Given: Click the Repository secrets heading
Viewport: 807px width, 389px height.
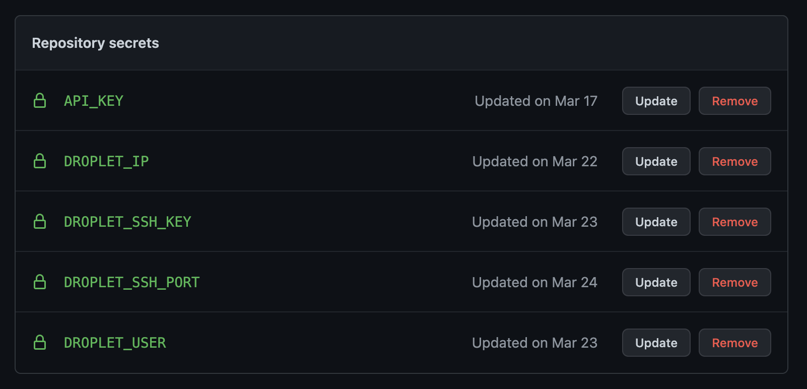Looking at the screenshot, I should click(95, 43).
